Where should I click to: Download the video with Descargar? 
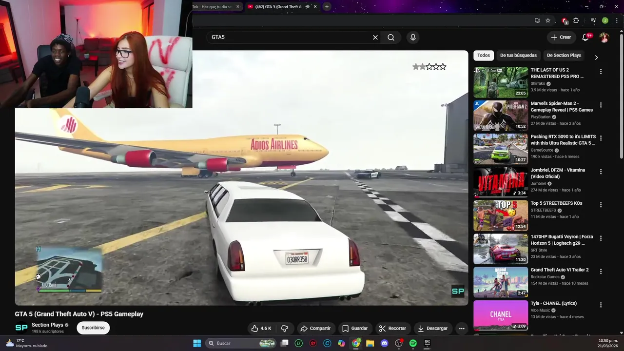click(x=432, y=328)
